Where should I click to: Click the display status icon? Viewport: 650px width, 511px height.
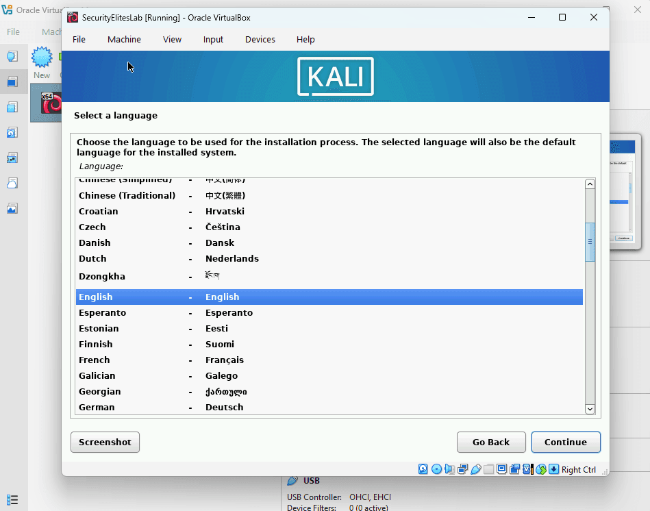pos(502,469)
